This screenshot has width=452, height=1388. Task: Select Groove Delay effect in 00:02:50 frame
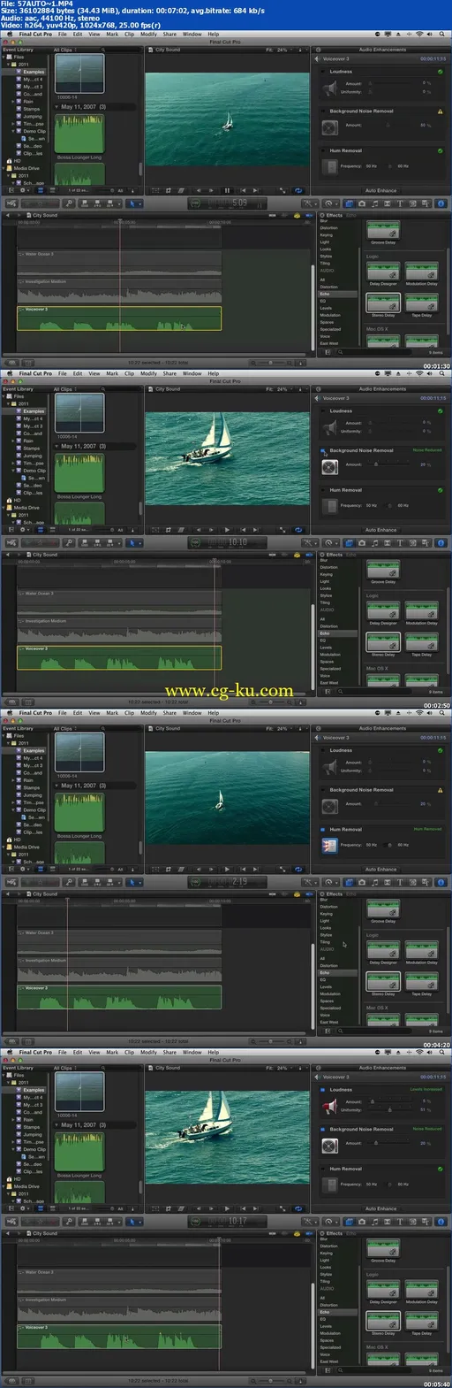[383, 568]
